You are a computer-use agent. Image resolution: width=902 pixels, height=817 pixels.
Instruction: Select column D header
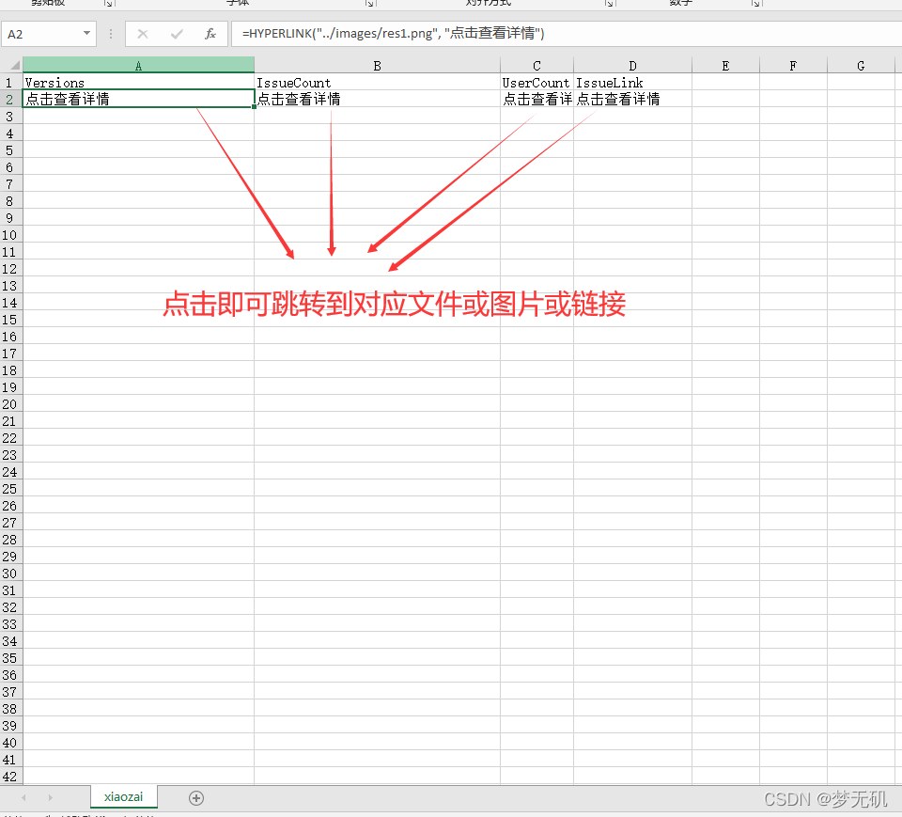pyautogui.click(x=632, y=65)
